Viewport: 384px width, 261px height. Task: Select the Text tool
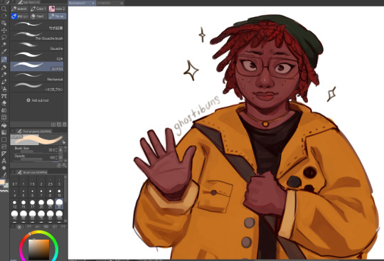(x=4, y=161)
